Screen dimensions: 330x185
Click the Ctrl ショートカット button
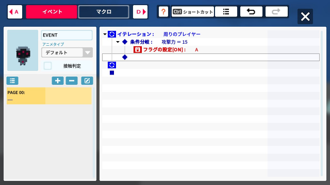192,12
